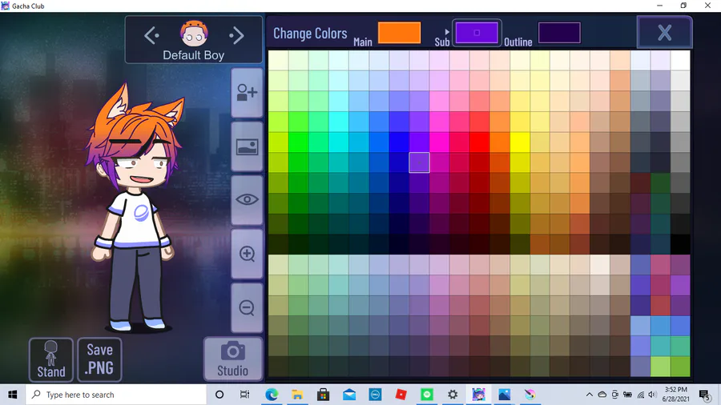
Task: Open Photos app from taskbar
Action: [505, 395]
